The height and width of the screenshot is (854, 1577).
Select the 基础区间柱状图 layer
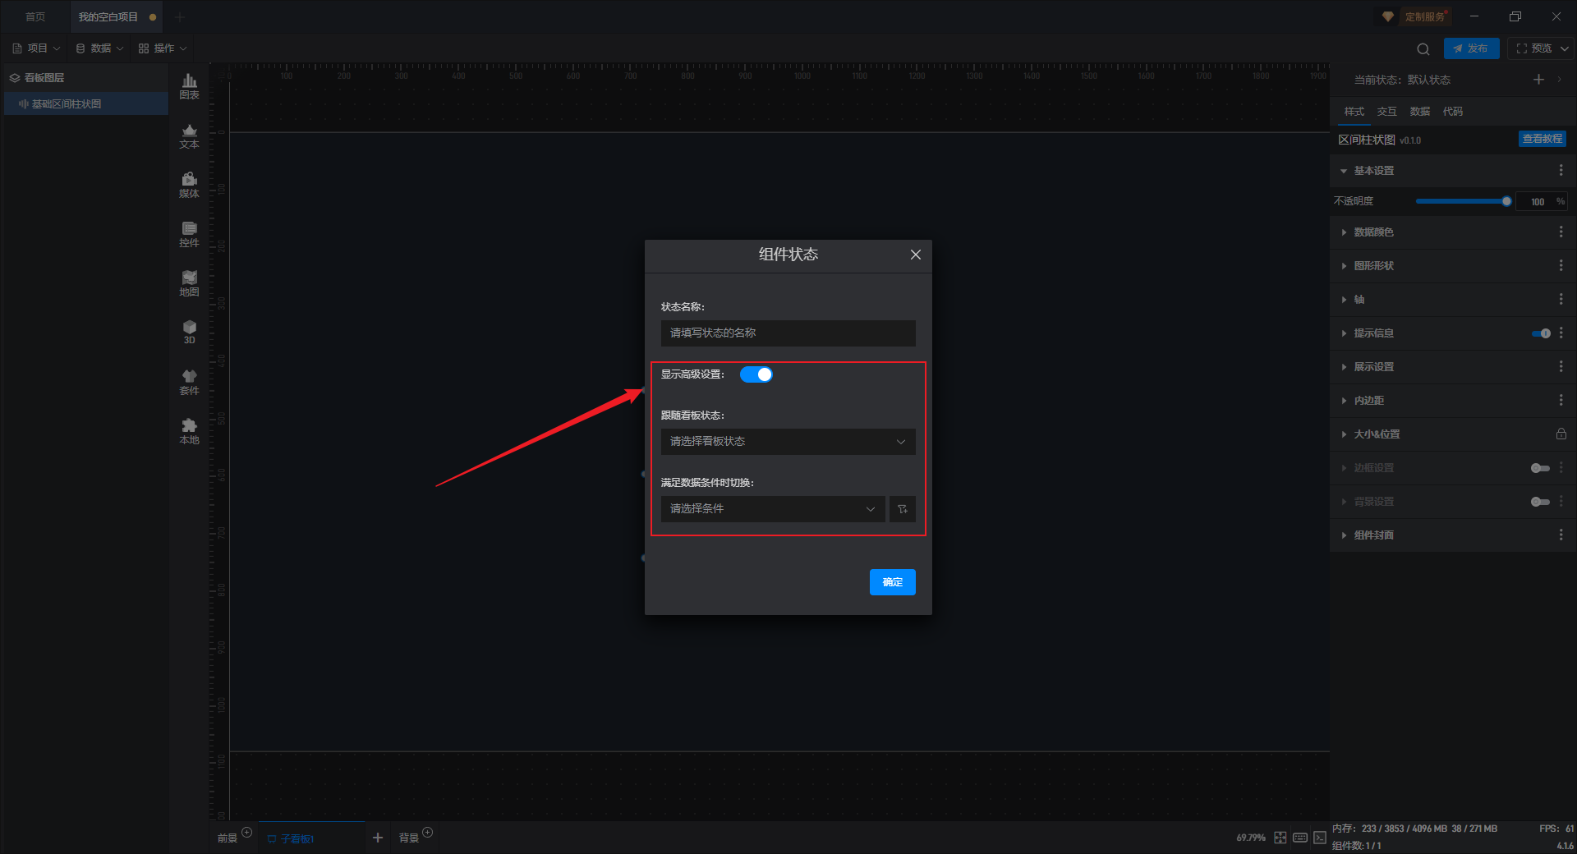[x=86, y=104]
